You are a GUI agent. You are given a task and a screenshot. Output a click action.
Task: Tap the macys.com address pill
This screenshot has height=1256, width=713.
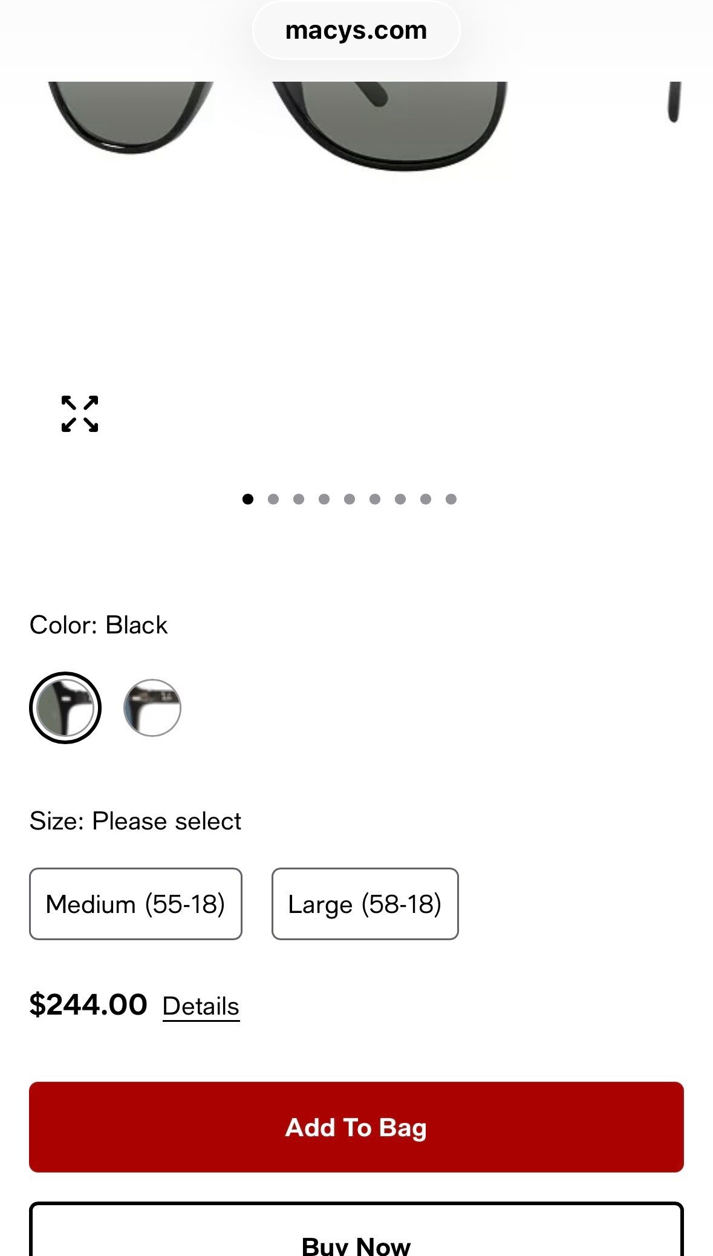356,30
